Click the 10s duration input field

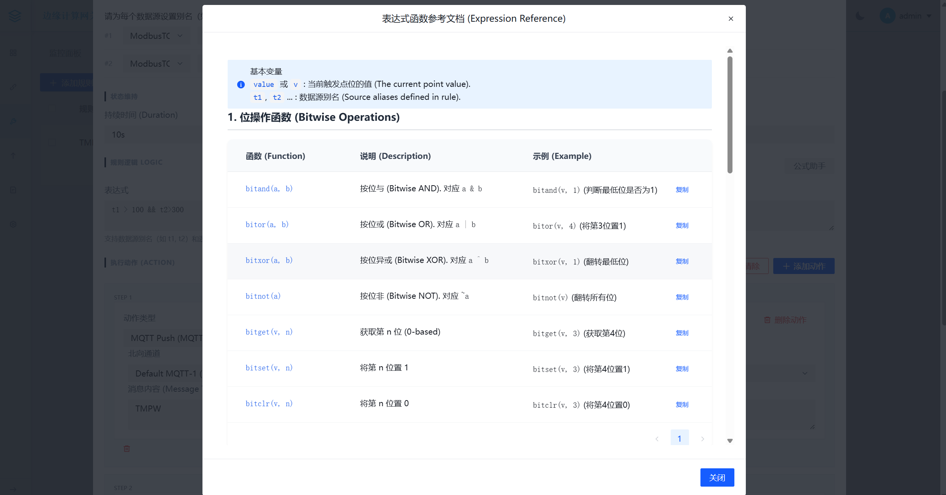tap(154, 135)
